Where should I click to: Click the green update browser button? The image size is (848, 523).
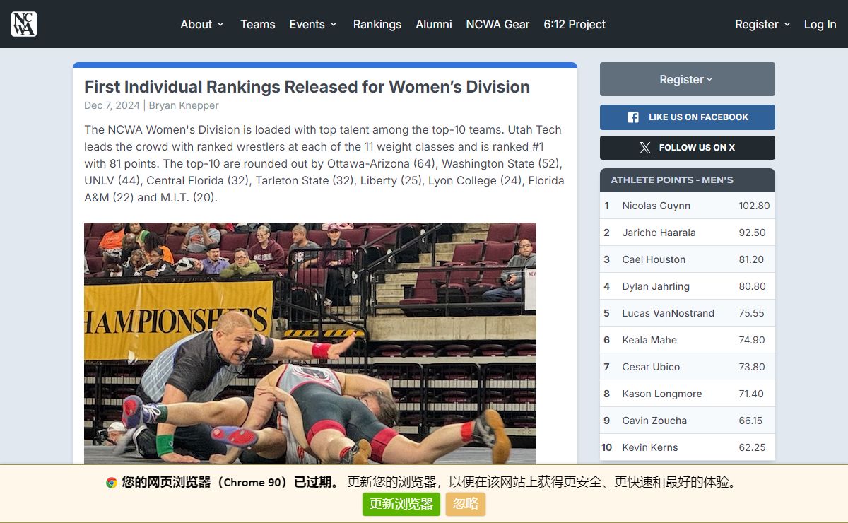pyautogui.click(x=401, y=504)
